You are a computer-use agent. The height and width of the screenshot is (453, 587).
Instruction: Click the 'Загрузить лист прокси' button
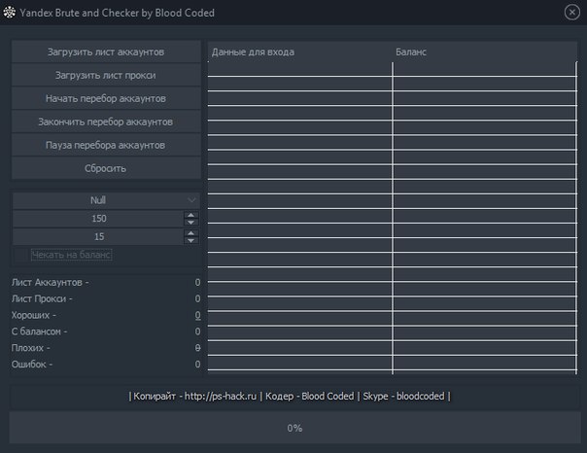(106, 75)
